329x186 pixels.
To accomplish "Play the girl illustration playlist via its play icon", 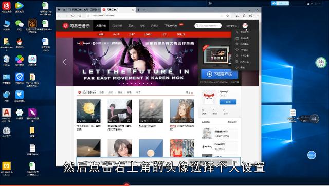I will click(x=191, y=121).
